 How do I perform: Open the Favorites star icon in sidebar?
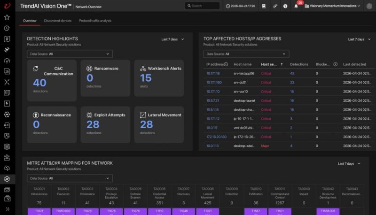pos(7,17)
